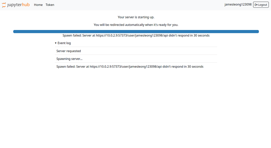Click the Spawn failed message under progress bar

136,35
